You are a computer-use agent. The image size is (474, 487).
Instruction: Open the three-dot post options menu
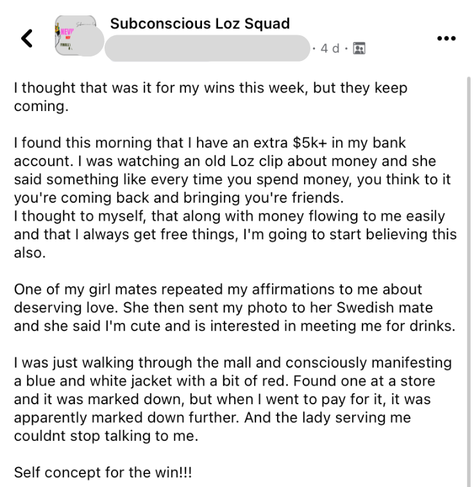pos(446,38)
